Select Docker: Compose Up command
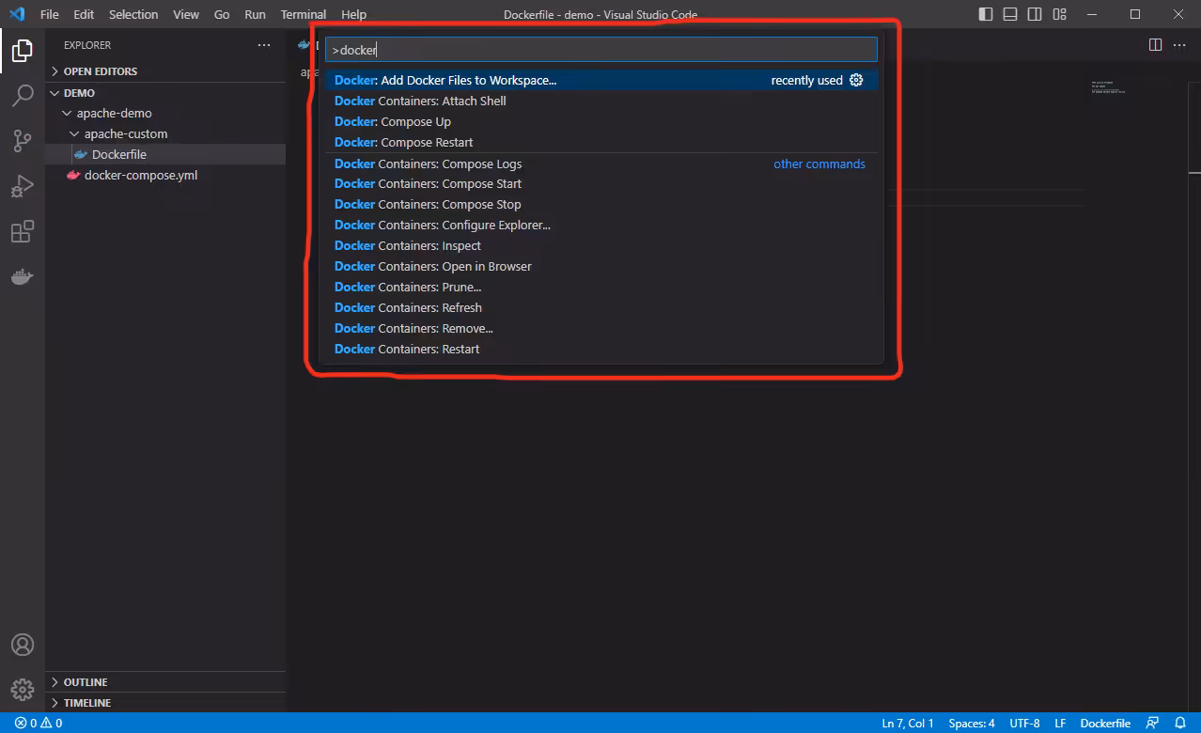Image resolution: width=1201 pixels, height=733 pixels. point(601,121)
